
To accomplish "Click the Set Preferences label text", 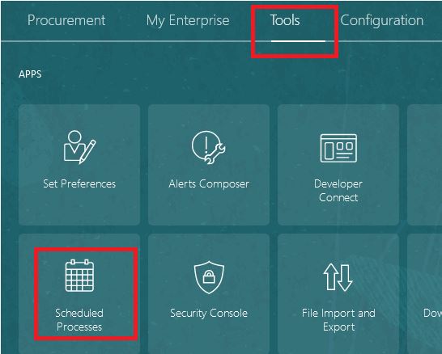I will tap(79, 183).
